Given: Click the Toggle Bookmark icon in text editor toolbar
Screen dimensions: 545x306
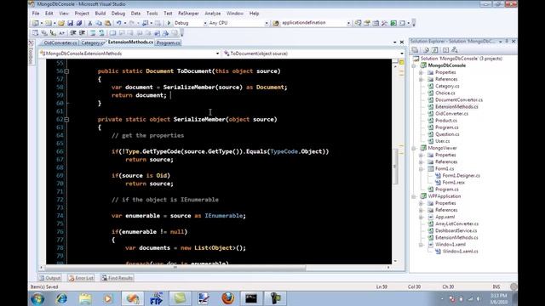Looking at the screenshot, I should point(112,33).
